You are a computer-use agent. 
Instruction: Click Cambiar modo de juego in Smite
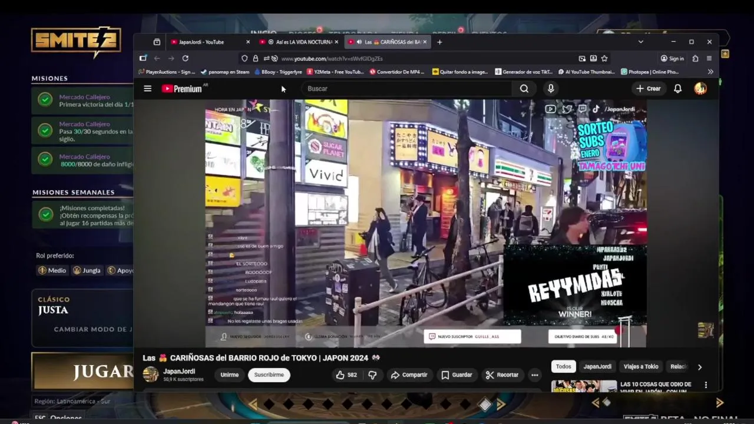(x=93, y=329)
